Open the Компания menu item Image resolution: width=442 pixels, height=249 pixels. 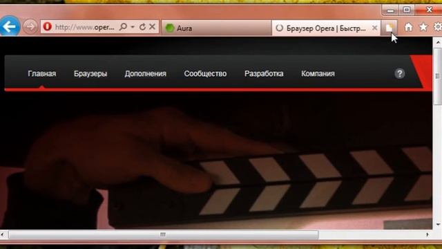[318, 74]
